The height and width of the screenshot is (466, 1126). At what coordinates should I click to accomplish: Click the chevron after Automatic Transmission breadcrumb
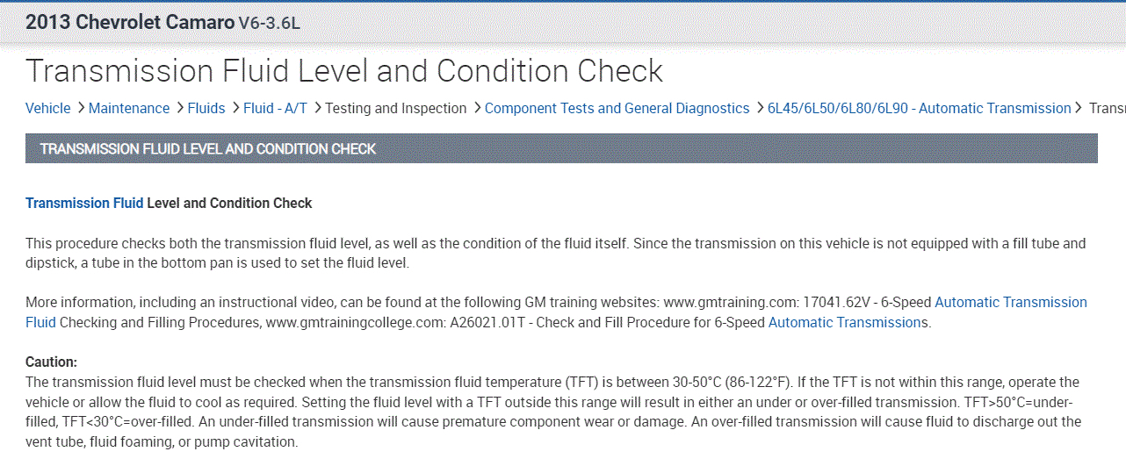[1080, 109]
